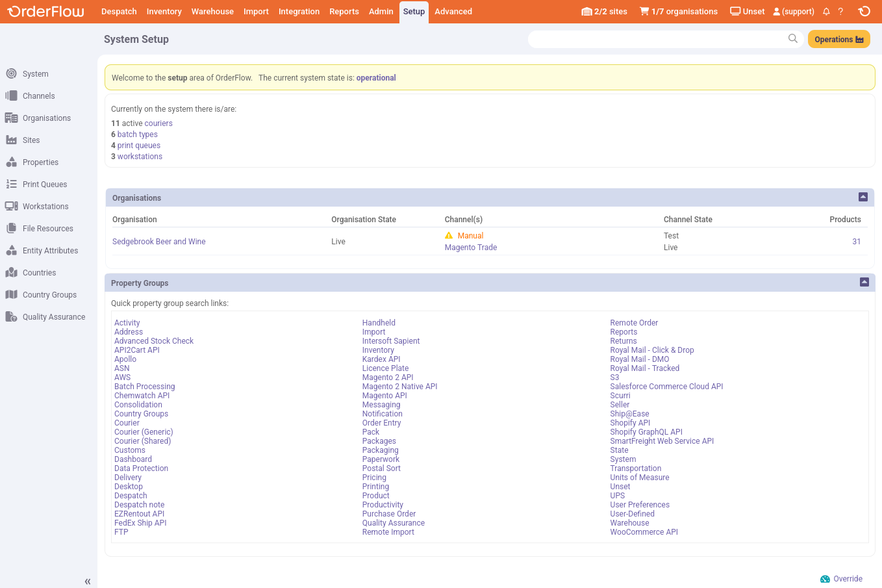Collapse the Property Groups panel
Screen dimensions: 882x588
pyautogui.click(x=863, y=282)
